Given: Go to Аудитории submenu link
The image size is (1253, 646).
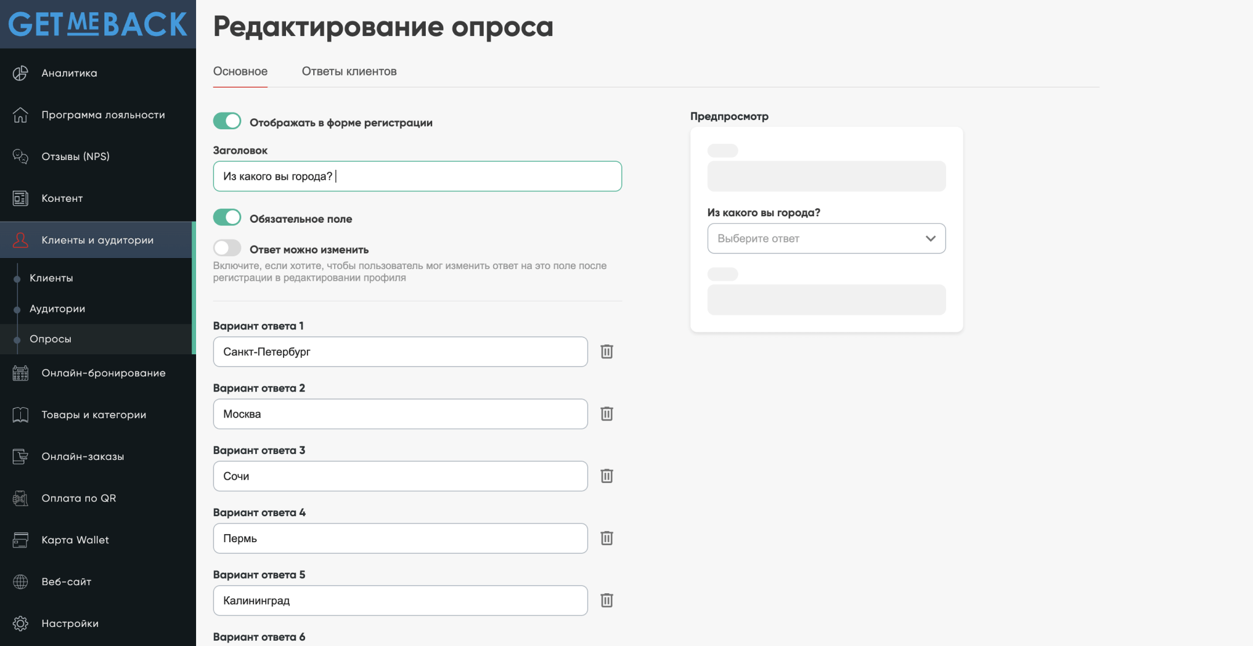Looking at the screenshot, I should 57,309.
